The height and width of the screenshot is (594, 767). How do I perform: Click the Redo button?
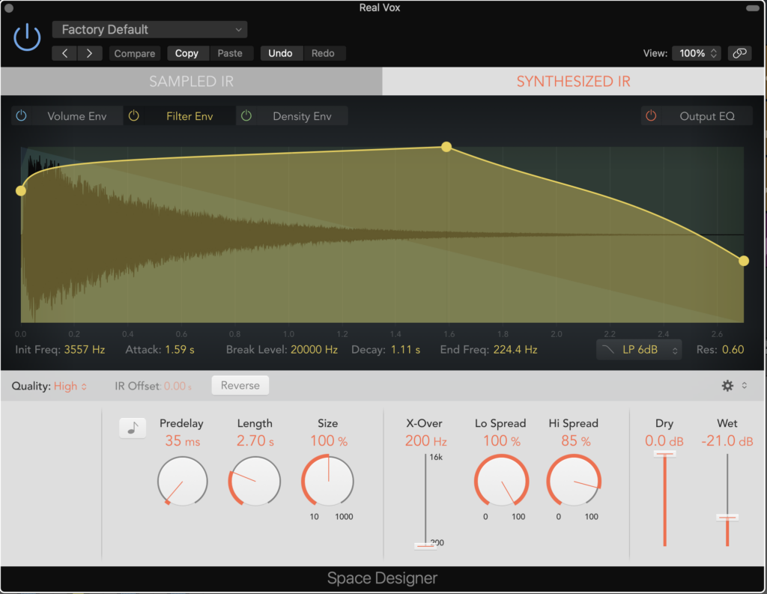click(323, 53)
